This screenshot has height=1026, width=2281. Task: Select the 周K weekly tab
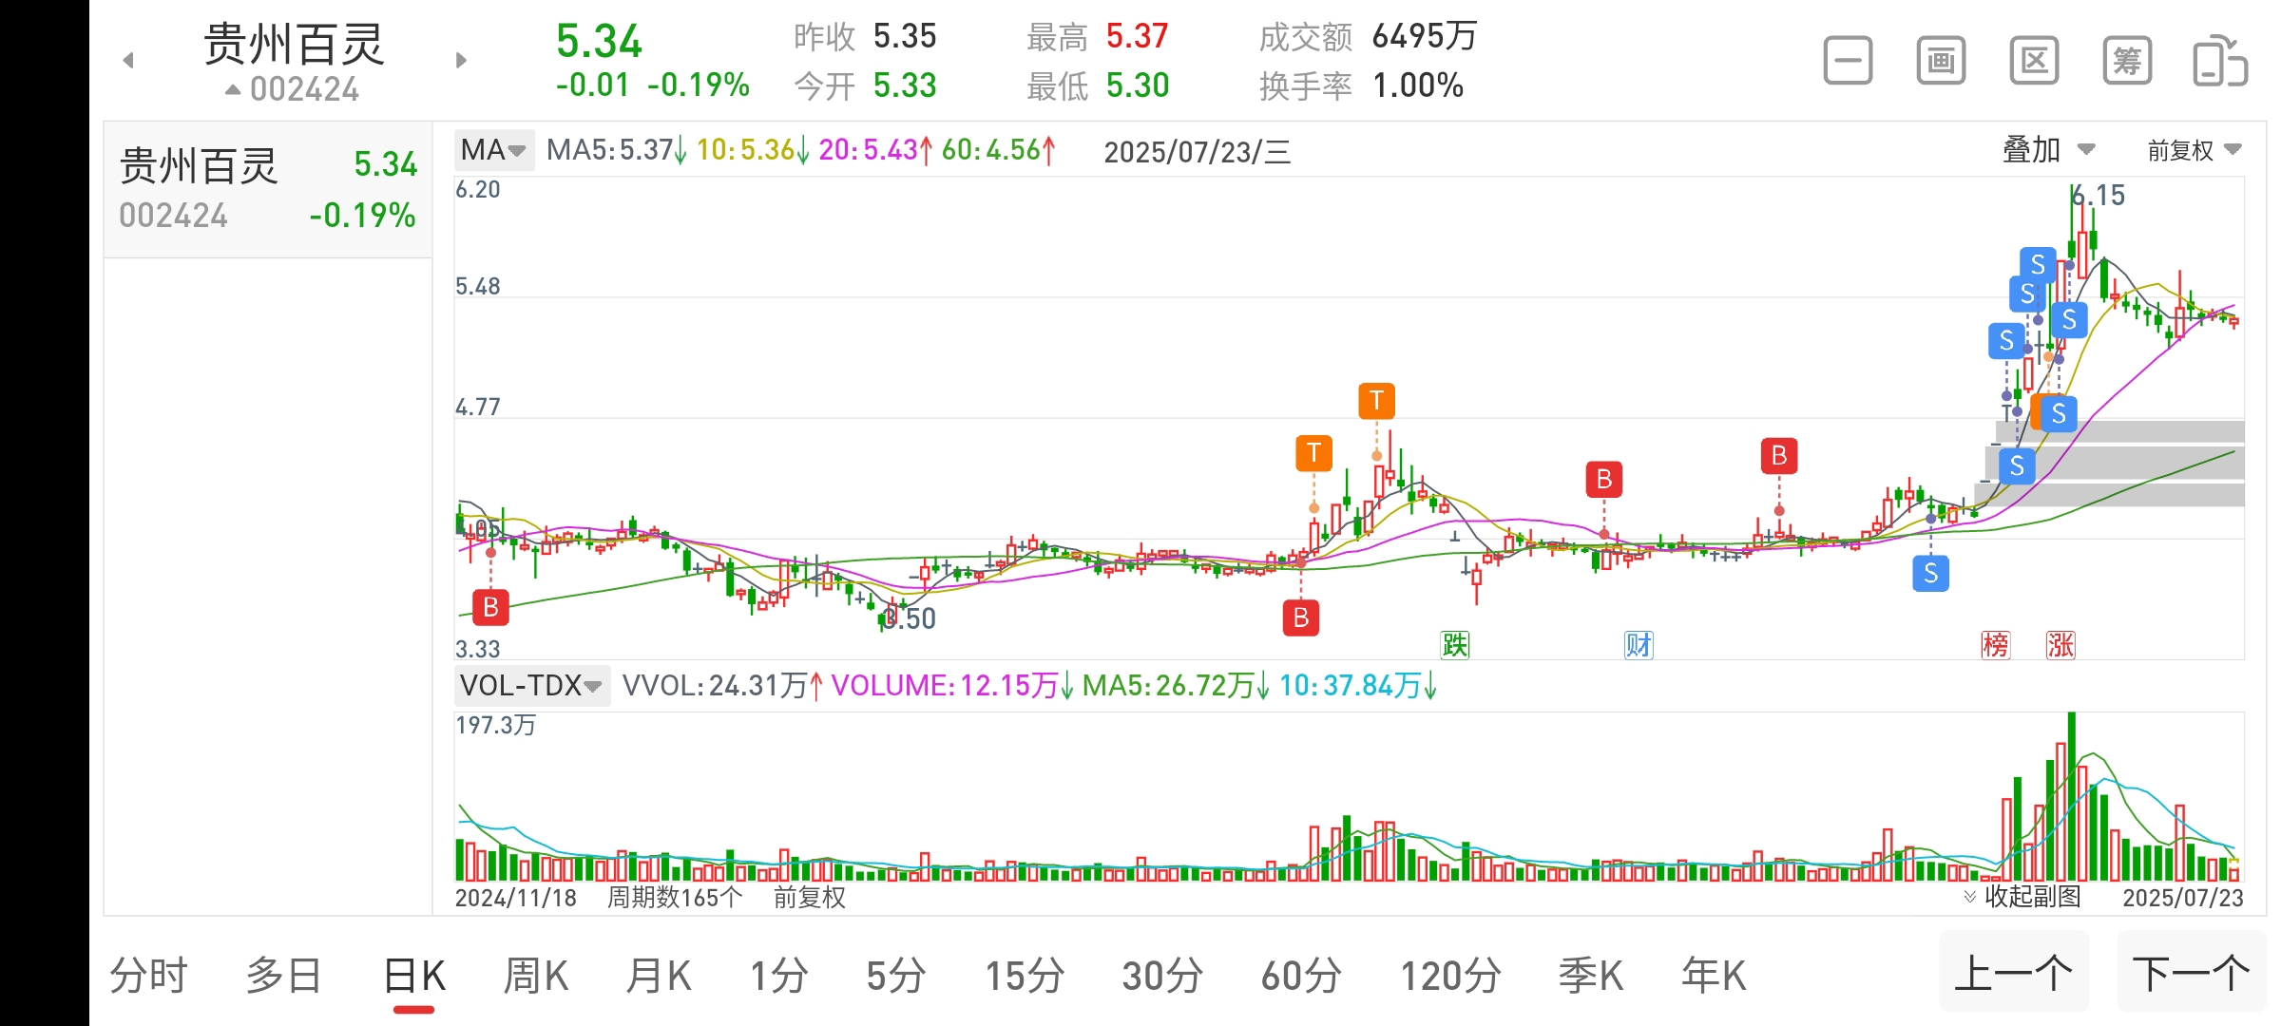(x=536, y=976)
